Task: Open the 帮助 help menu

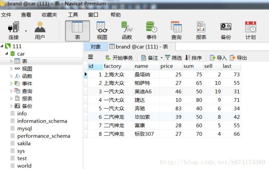Action: pyautogui.click(x=115, y=15)
